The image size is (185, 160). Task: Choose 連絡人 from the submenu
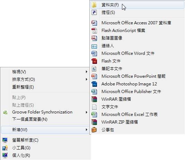click(x=137, y=46)
